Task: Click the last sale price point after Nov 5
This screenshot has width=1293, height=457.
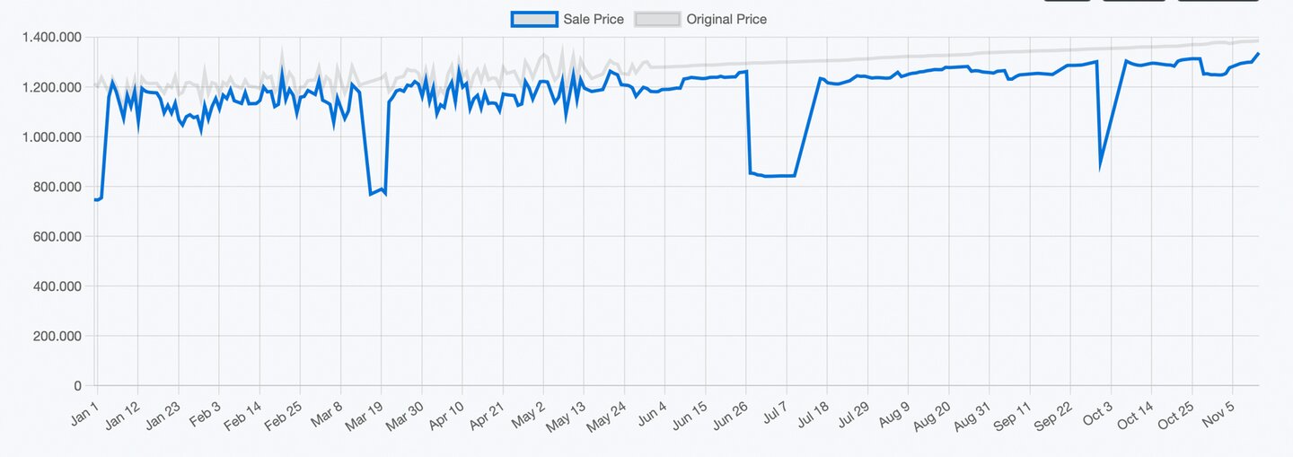Action: coord(1258,54)
